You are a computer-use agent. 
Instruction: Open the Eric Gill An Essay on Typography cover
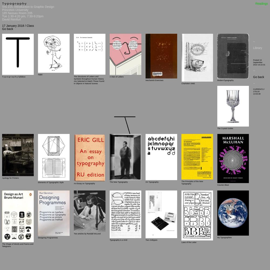pyautogui.click(x=90, y=158)
